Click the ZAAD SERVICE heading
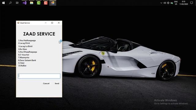The image size is (196, 110). 39,34
